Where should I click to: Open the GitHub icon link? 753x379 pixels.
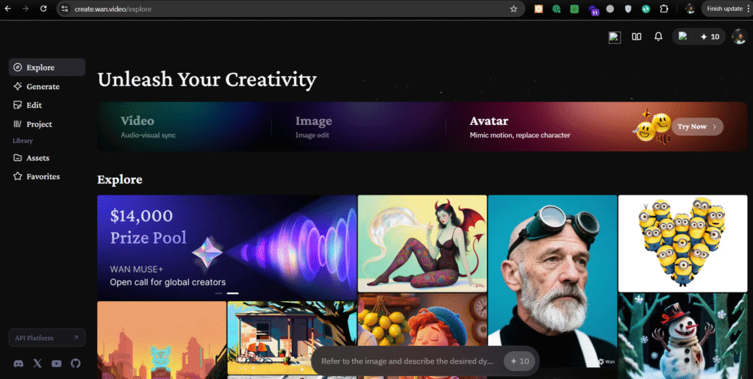(76, 364)
